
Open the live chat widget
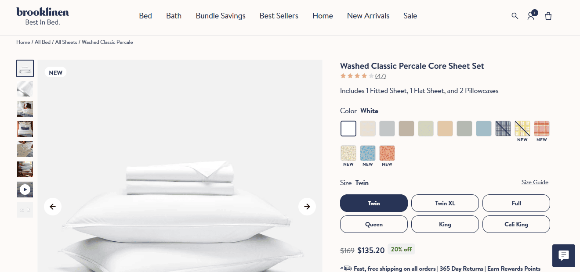[x=563, y=255]
